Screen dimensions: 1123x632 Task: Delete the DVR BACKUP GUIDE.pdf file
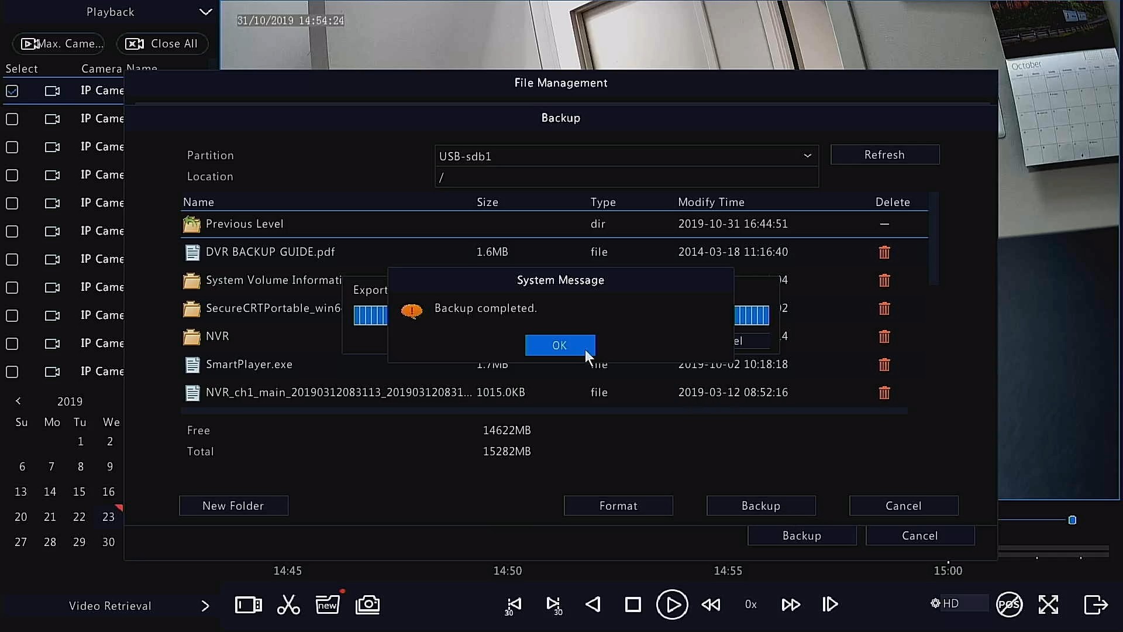tap(884, 252)
